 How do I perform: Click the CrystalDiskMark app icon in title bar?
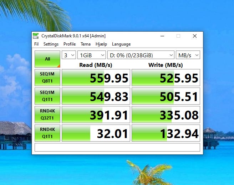[x=36, y=36]
